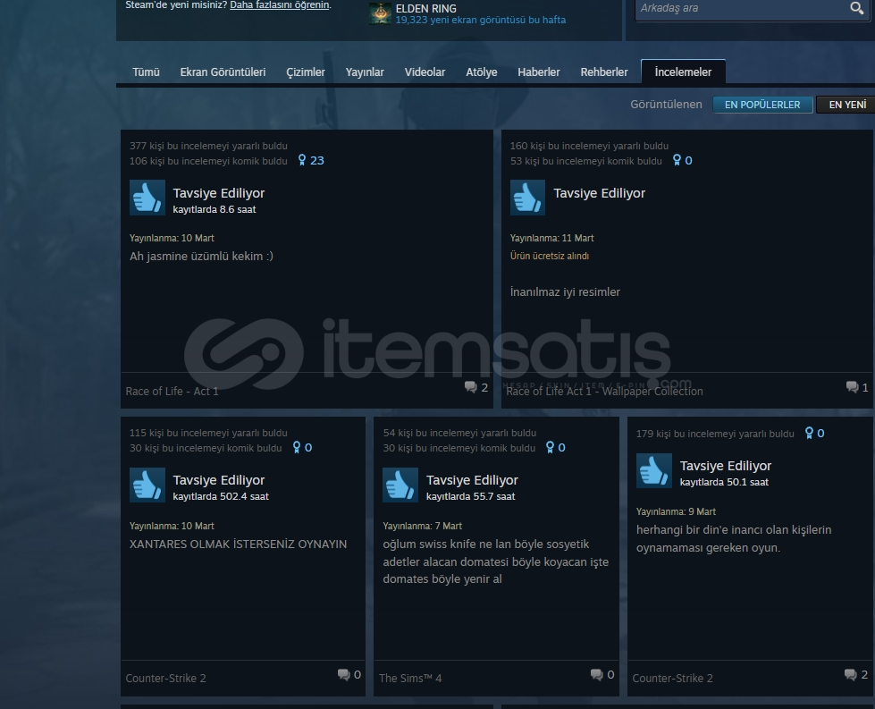
Task: Click thumbs-up icon on 50.1 saat review
Action: pyautogui.click(x=654, y=470)
